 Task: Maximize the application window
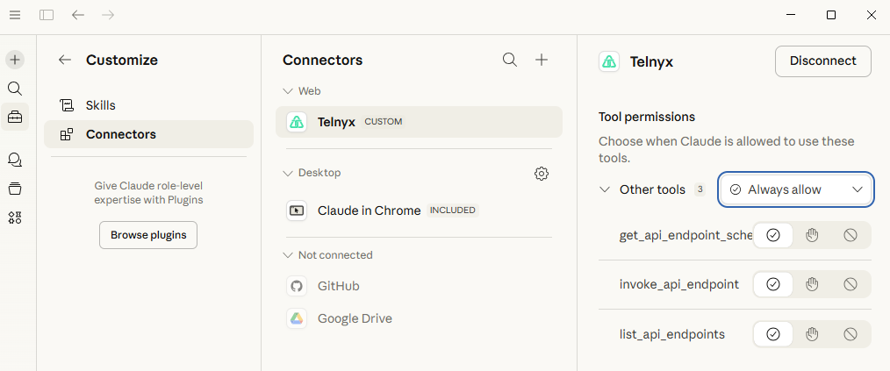pyautogui.click(x=831, y=15)
